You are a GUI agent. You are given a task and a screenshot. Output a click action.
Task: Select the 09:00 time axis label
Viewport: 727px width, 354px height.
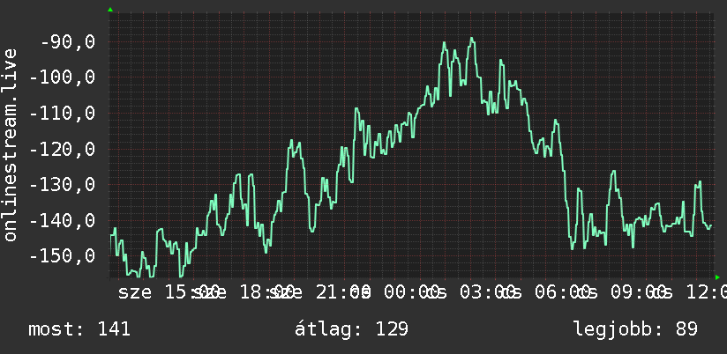[638, 292]
